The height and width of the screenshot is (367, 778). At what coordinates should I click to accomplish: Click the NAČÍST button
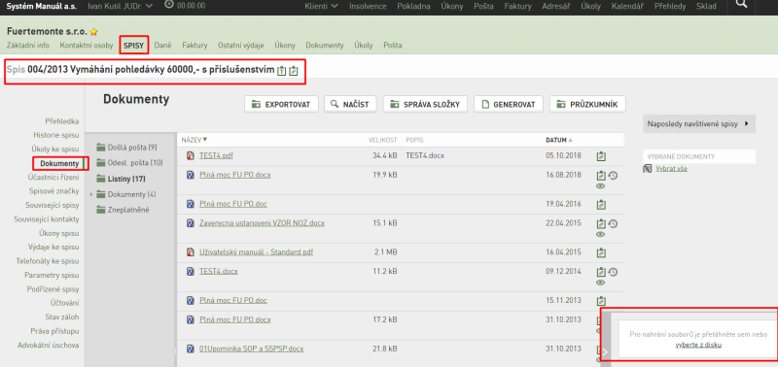(350, 104)
